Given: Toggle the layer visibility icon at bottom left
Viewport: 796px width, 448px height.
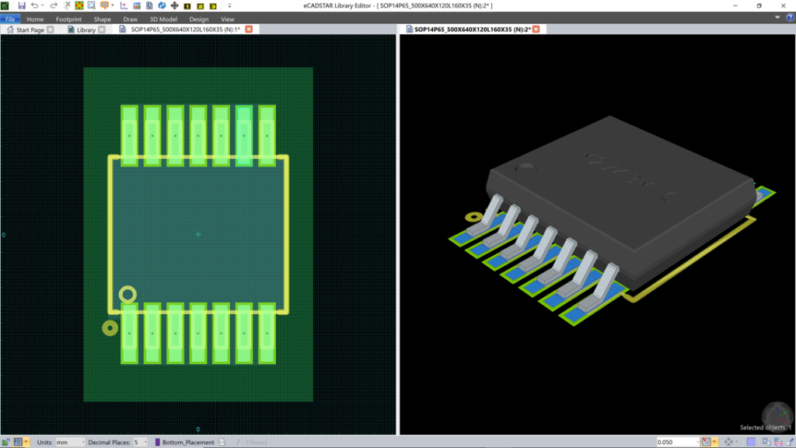Looking at the screenshot, I should point(5,441).
